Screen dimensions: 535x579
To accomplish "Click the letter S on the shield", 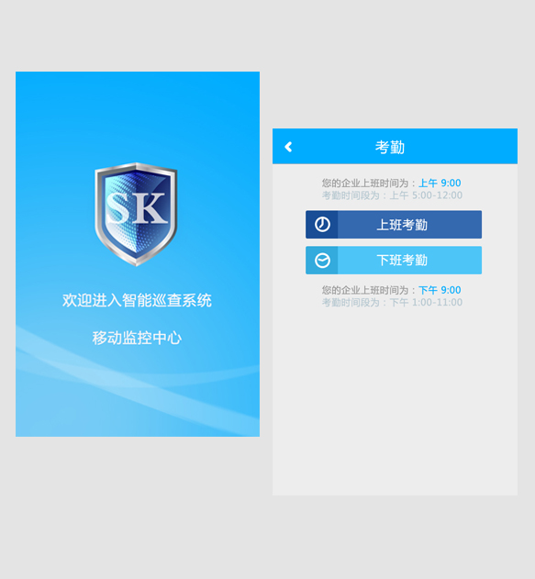I will point(120,207).
